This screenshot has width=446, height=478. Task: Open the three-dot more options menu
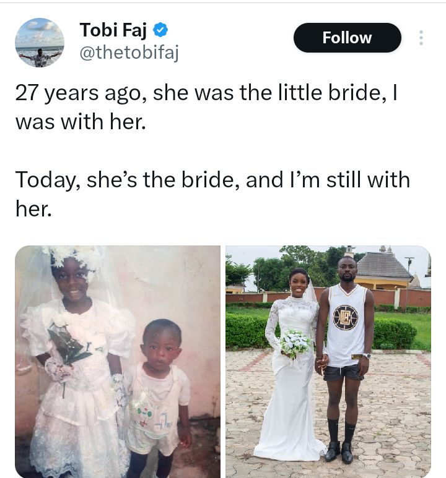tap(421, 38)
